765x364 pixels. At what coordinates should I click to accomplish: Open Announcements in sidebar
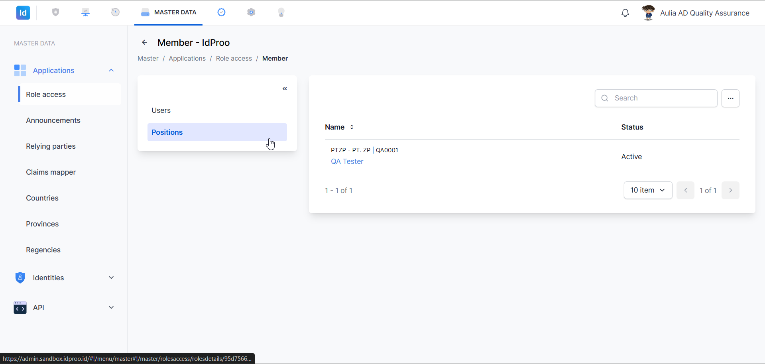tap(53, 120)
